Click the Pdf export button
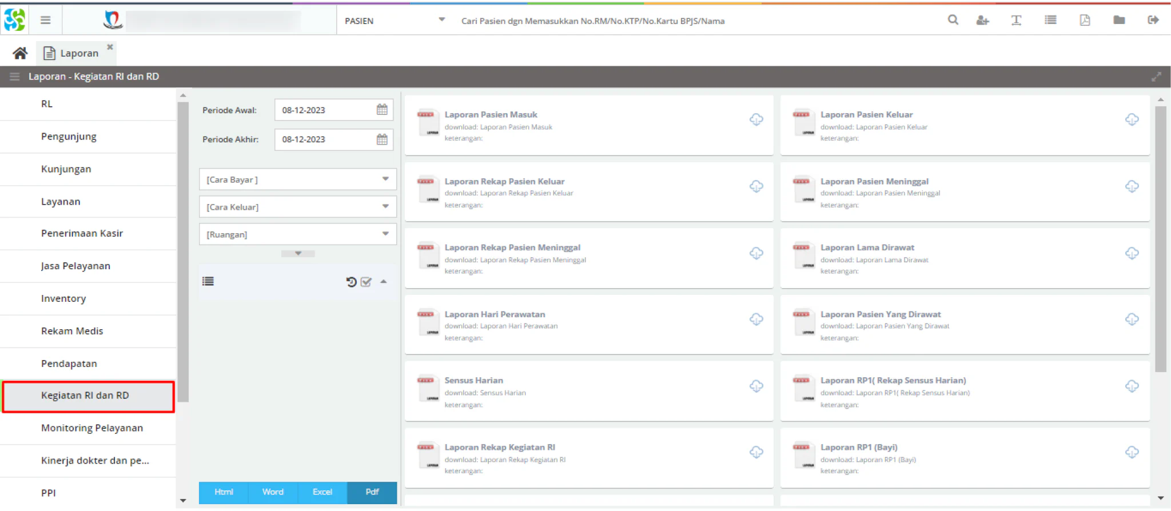Image resolution: width=1171 pixels, height=511 pixels. [372, 492]
